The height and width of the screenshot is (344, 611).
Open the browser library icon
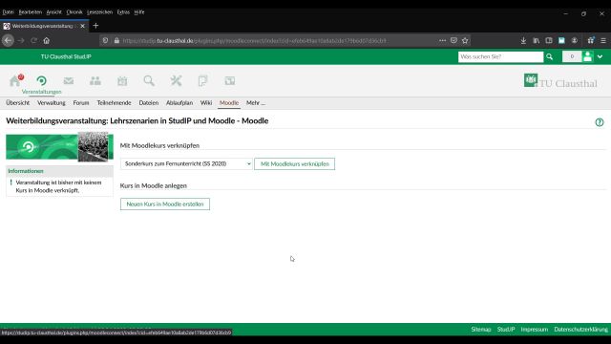coord(537,40)
